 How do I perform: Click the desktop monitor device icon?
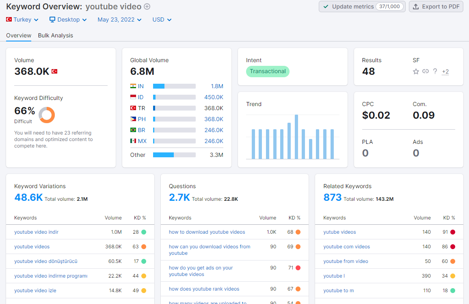(52, 20)
